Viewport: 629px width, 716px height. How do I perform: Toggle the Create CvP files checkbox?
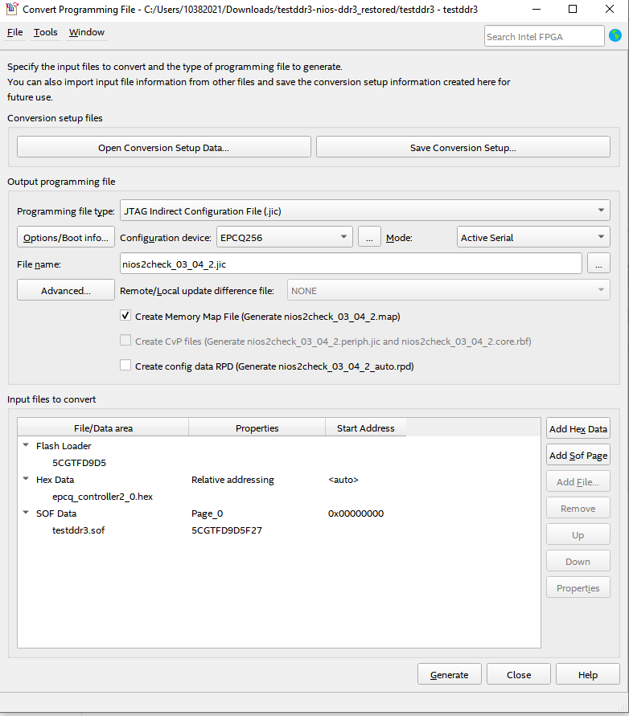click(x=125, y=340)
